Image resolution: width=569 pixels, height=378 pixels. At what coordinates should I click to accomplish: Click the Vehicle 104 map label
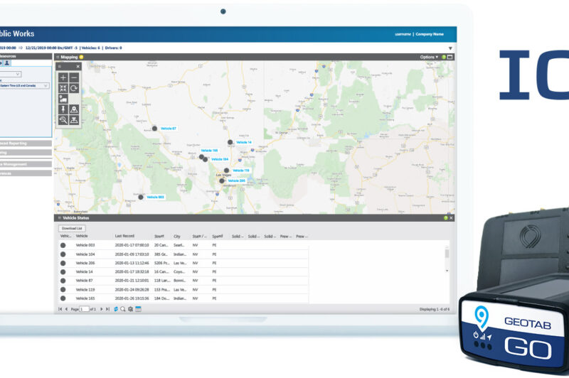coord(220,159)
